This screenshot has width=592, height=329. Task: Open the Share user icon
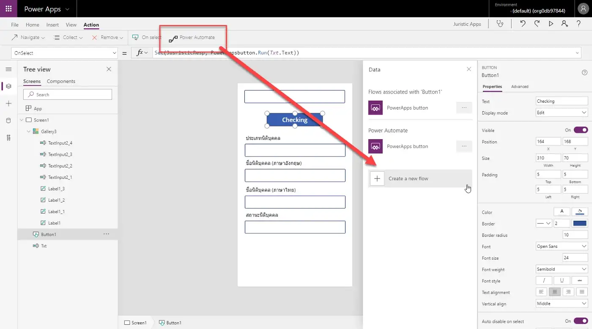(x=565, y=24)
